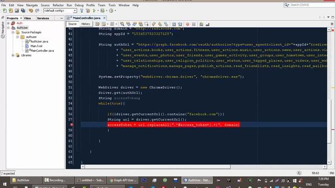Screen dimensions: 335x188
Task: Click the Clean and Build Project icon
Action: tap(88, 10)
